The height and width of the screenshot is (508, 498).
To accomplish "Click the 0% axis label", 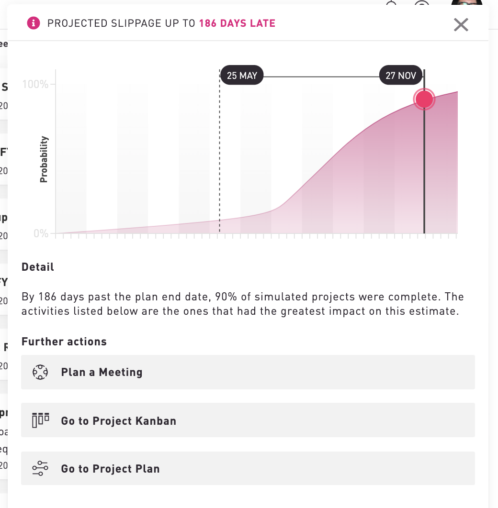I will (x=41, y=233).
